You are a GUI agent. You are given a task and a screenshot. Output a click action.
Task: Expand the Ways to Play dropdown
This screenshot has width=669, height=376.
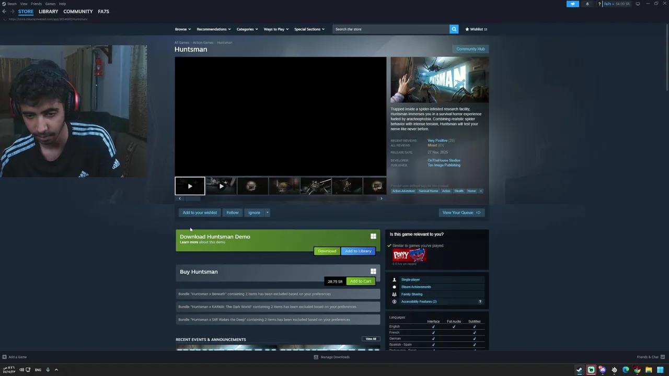pos(276,29)
